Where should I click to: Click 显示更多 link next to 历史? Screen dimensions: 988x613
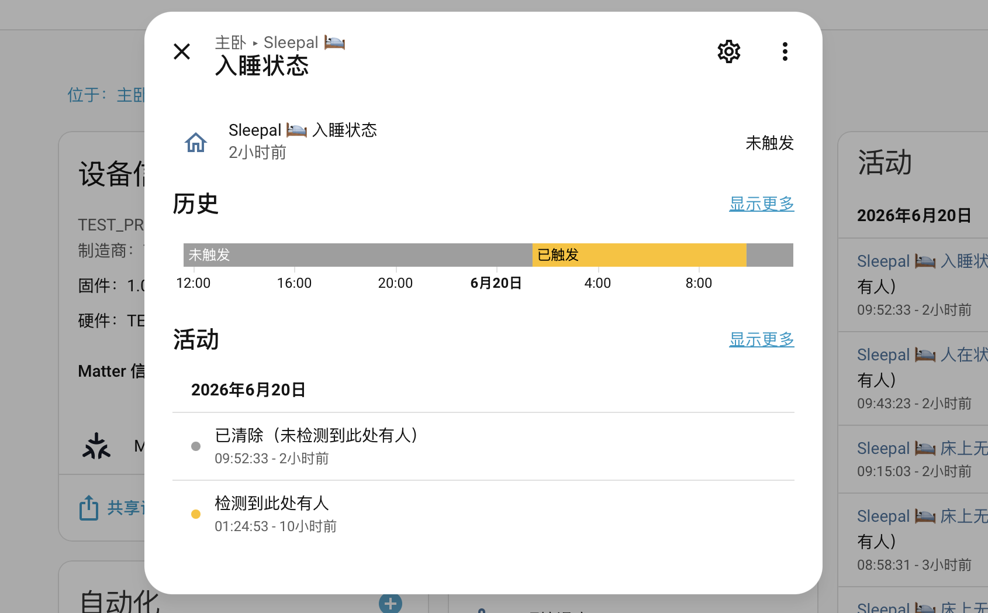point(762,204)
